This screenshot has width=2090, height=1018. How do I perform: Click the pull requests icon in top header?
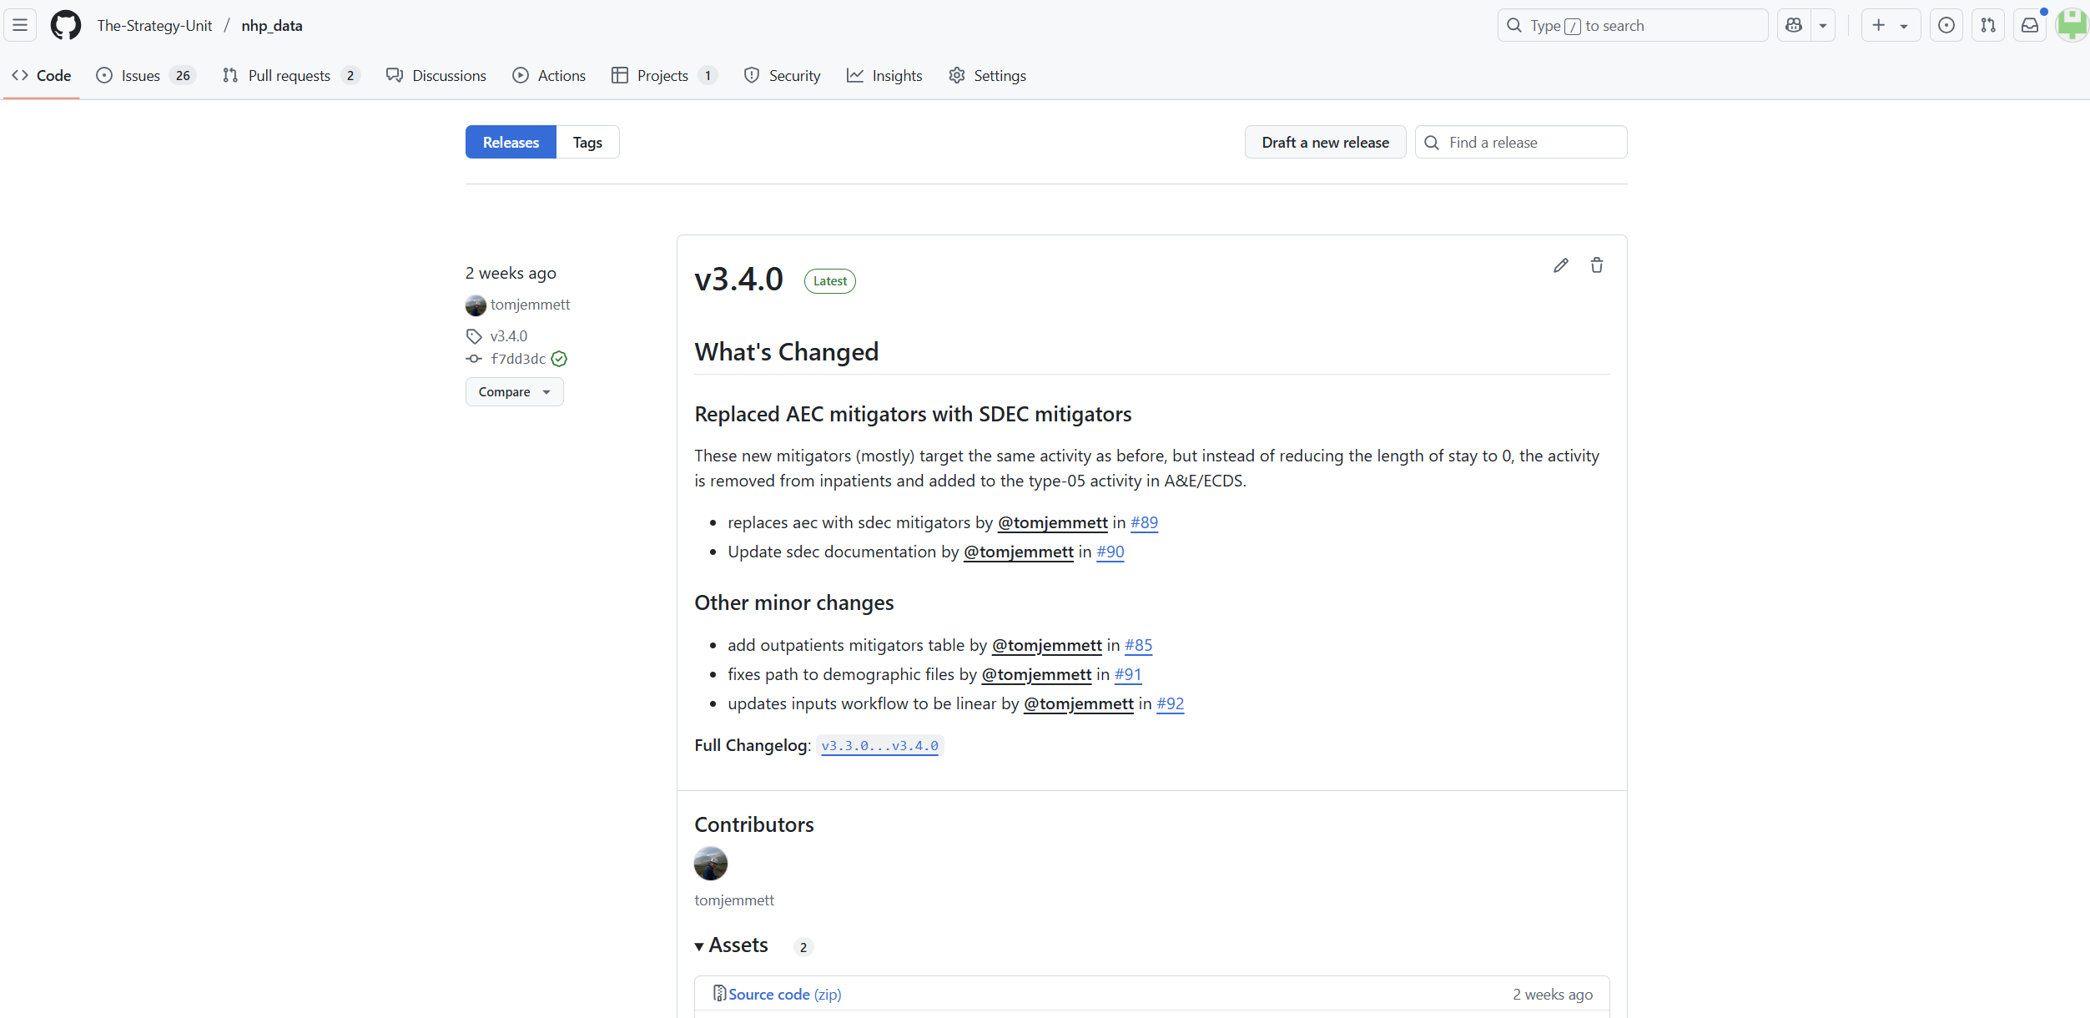[1988, 25]
